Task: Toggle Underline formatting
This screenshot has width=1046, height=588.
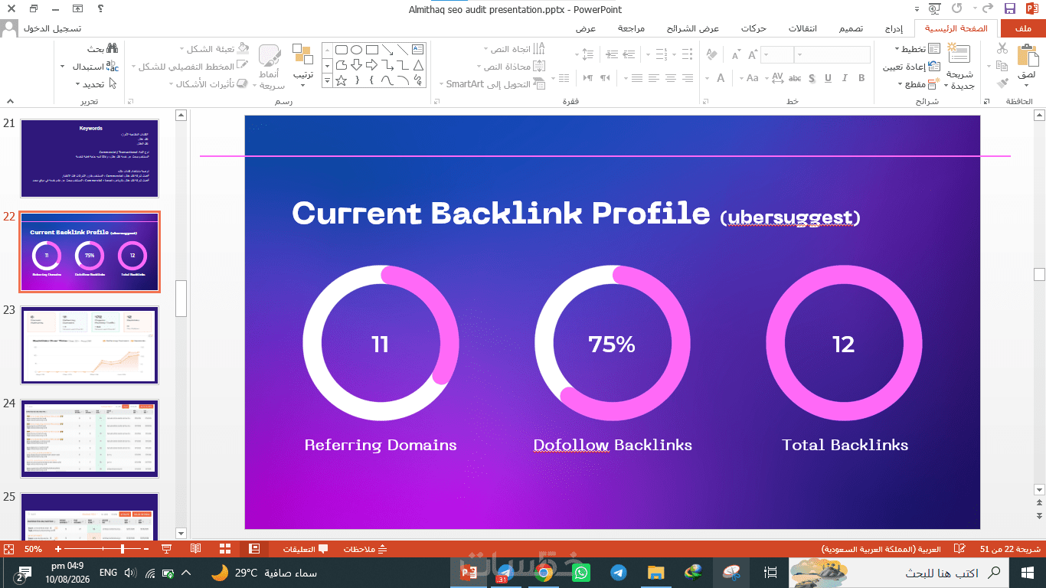Action: pyautogui.click(x=828, y=78)
